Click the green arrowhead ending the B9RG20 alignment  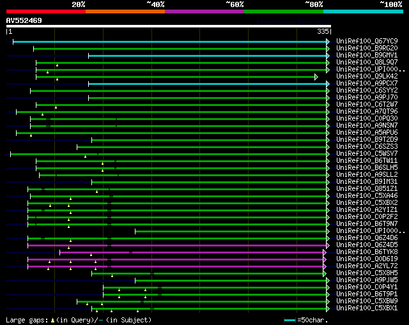point(328,49)
